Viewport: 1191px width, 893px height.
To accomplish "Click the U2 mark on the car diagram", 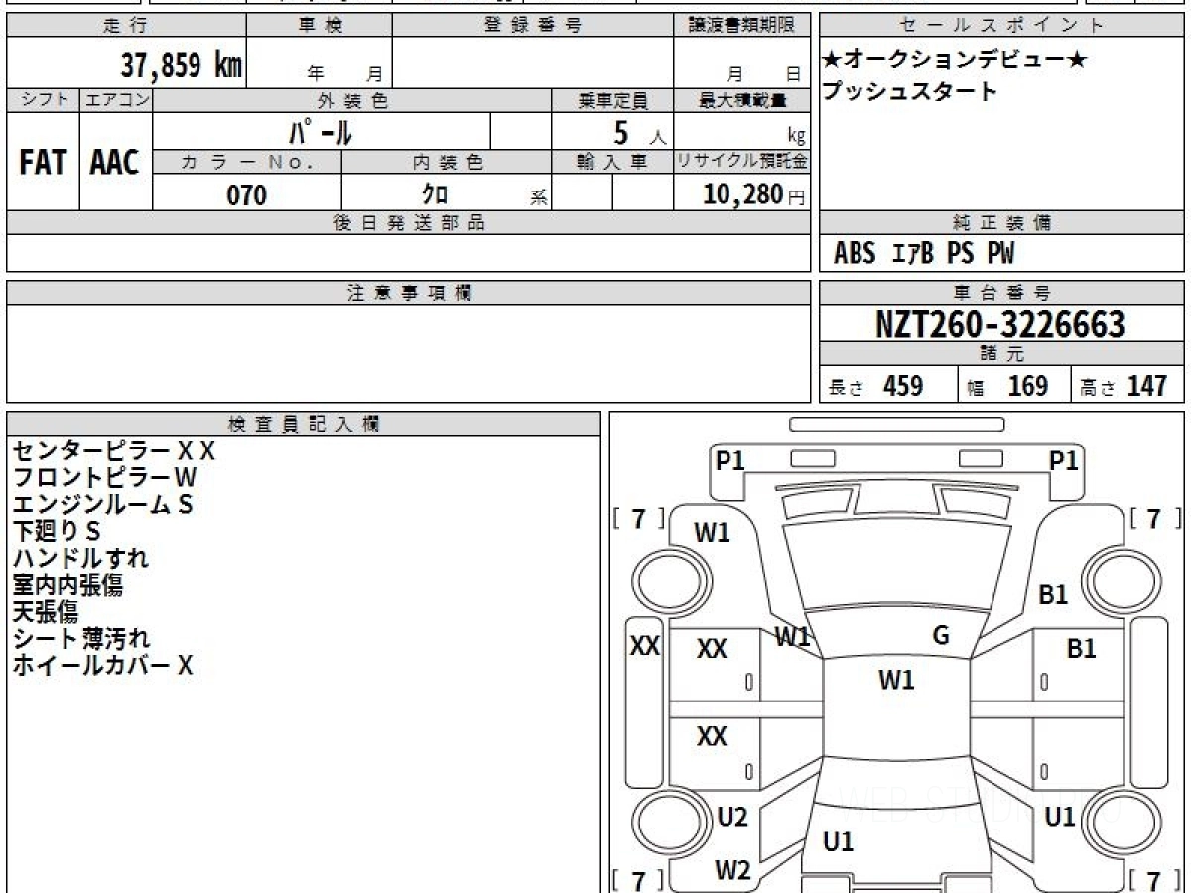I will [x=731, y=818].
